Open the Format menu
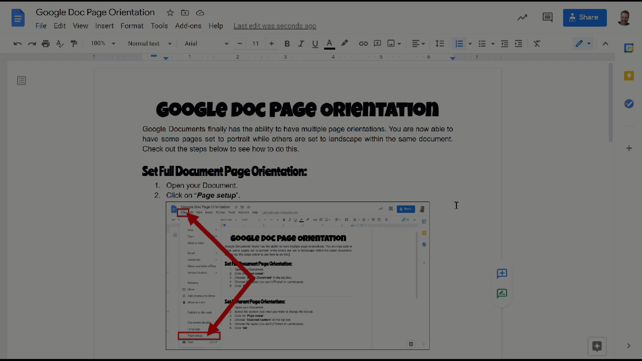Screen dimensions: 642x361 point(132,26)
